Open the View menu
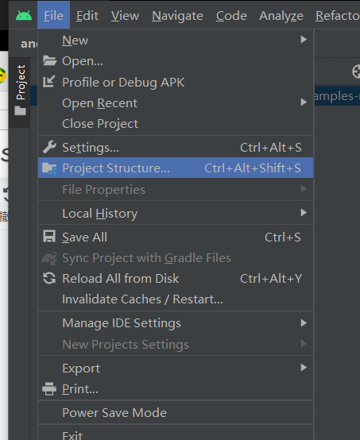360x440 pixels. 125,15
